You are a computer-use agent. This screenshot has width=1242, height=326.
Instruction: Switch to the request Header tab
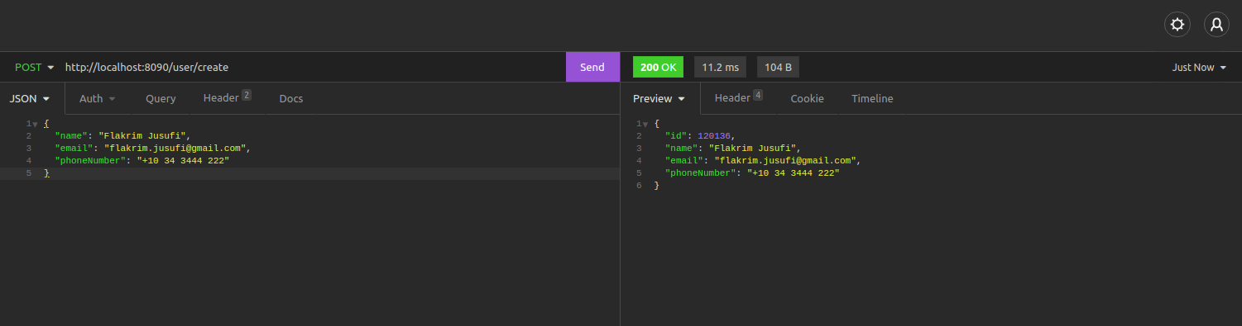[227, 98]
